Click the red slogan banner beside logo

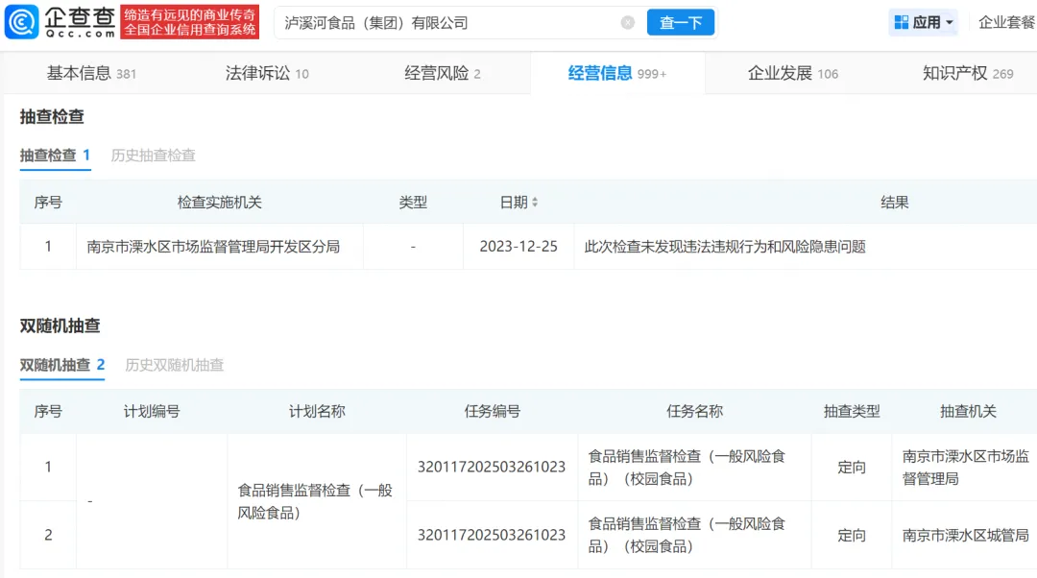coord(190,22)
